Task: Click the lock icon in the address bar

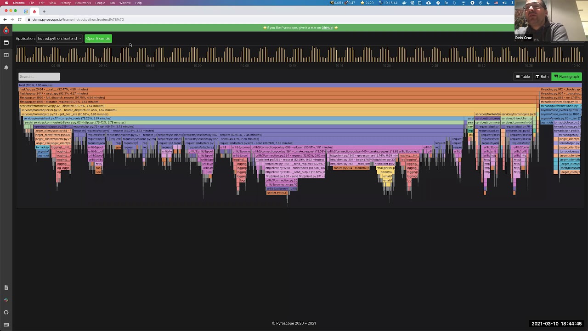Action: (x=29, y=19)
